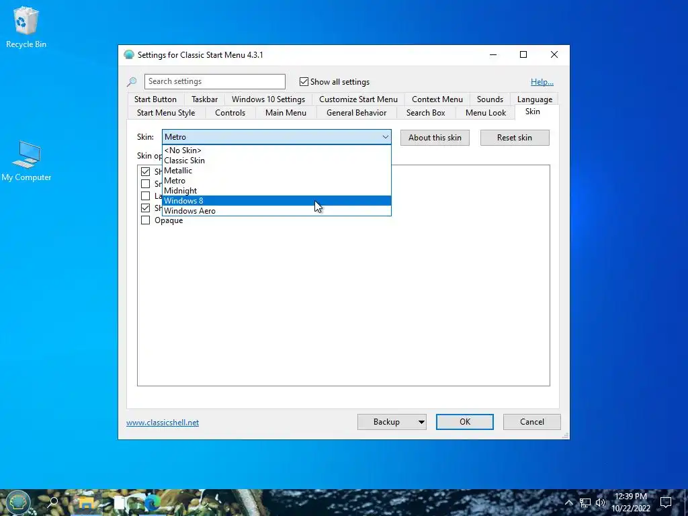This screenshot has height=516, width=688.
Task: Open File Explorer from the taskbar
Action: (x=87, y=503)
